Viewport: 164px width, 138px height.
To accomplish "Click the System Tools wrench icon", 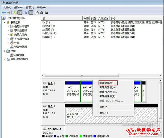I will [x=8, y=22].
